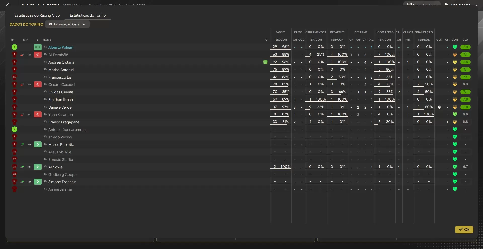This screenshot has width=483, height=249.
Task: Click goal ball icon on Daniele Verde row
Action: [439, 107]
